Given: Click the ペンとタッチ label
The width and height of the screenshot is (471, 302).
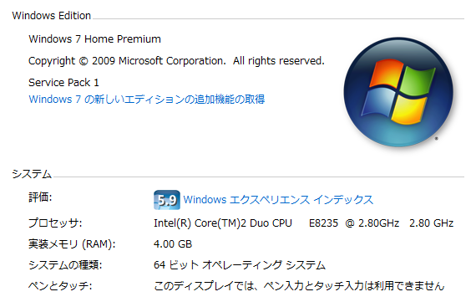Looking at the screenshot, I should pyautogui.click(x=60, y=286).
